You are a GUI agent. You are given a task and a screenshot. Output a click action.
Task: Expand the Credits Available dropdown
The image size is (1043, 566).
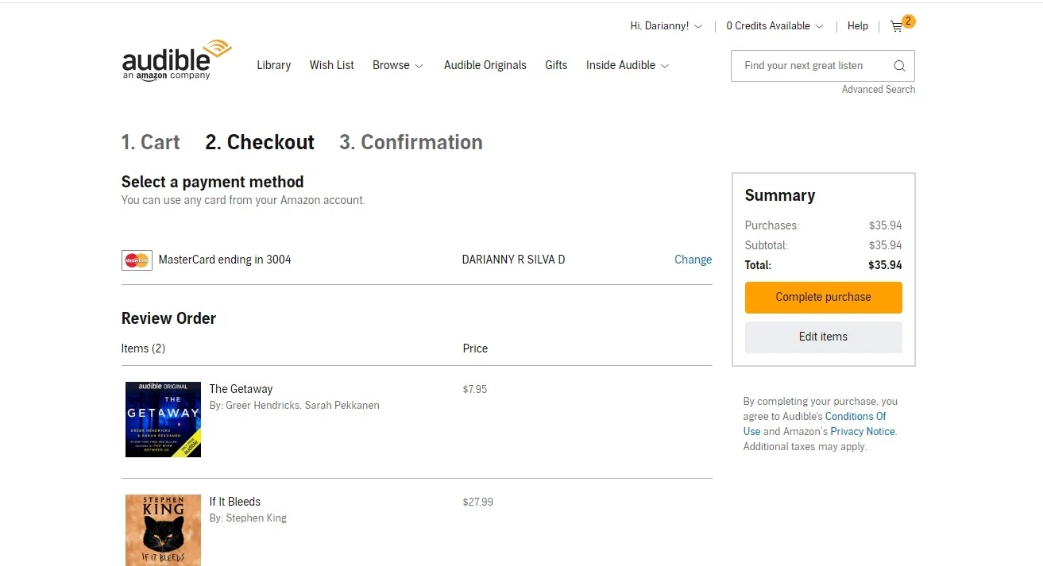(775, 26)
